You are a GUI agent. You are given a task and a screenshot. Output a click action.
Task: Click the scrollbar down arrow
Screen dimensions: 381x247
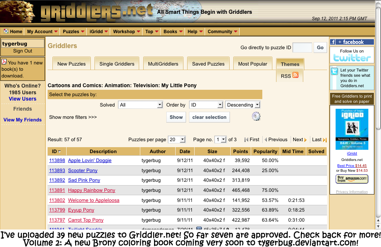click(378, 226)
